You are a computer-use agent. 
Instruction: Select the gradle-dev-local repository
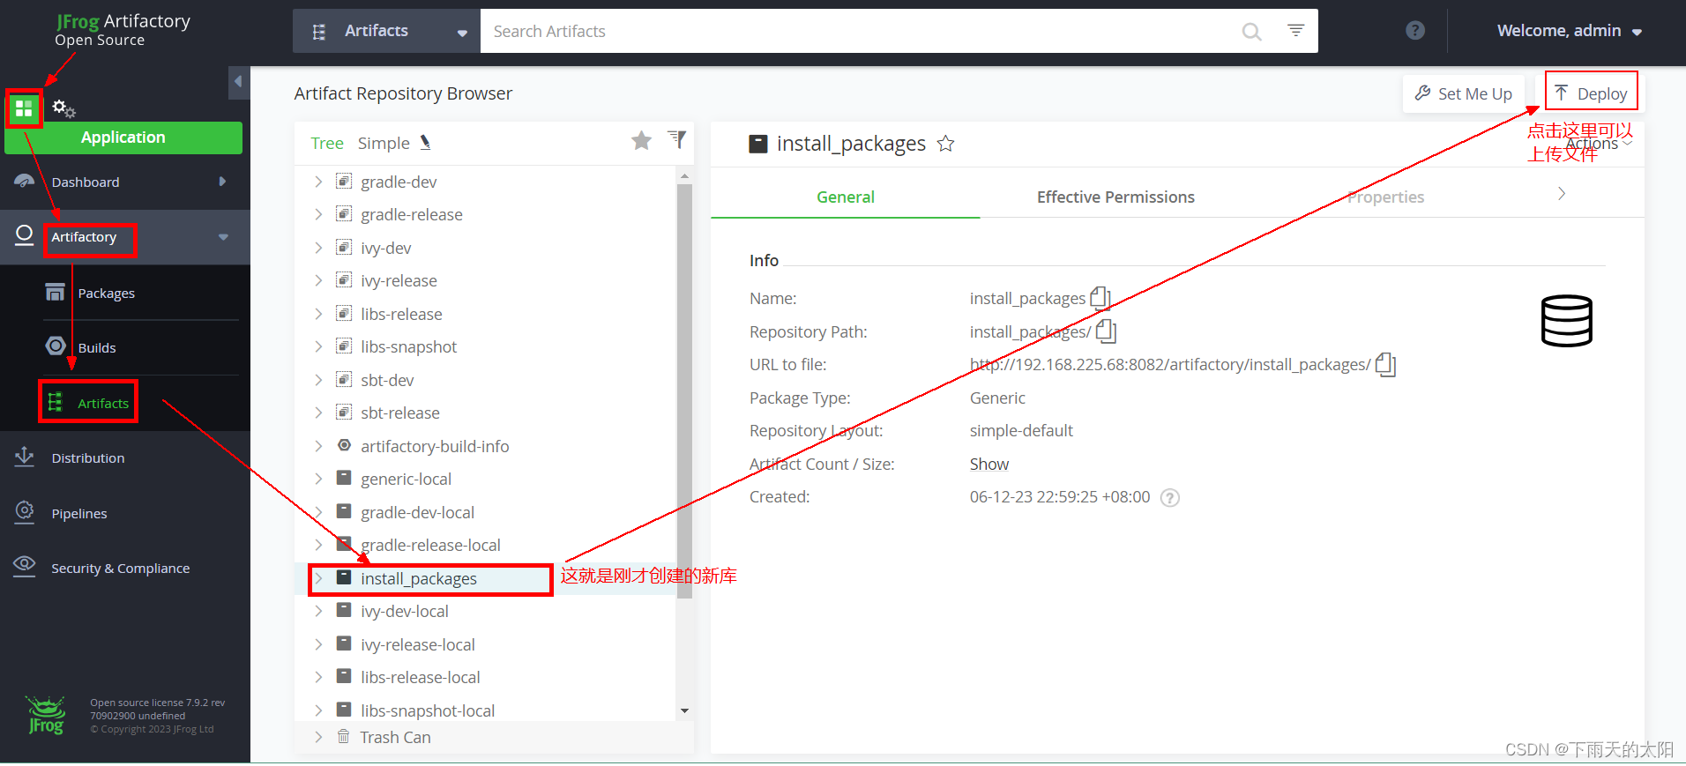coord(417,512)
